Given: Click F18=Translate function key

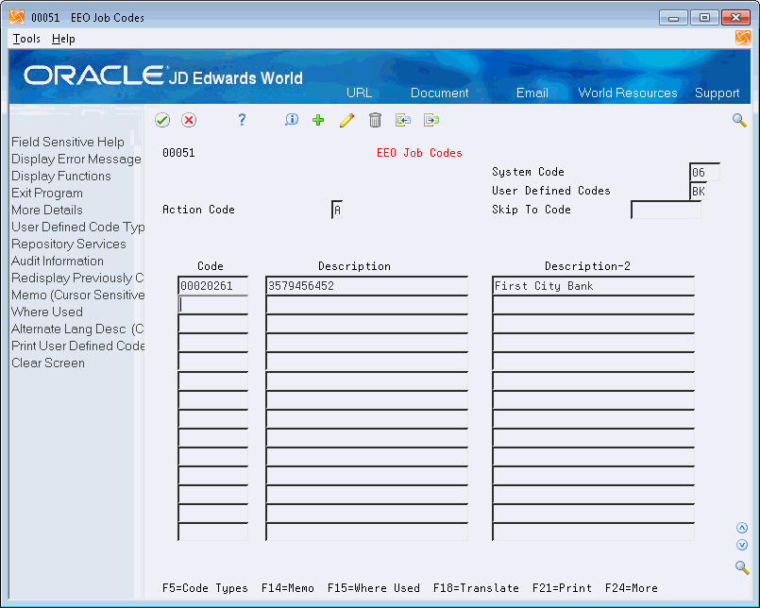Looking at the screenshot, I should pyautogui.click(x=476, y=588).
